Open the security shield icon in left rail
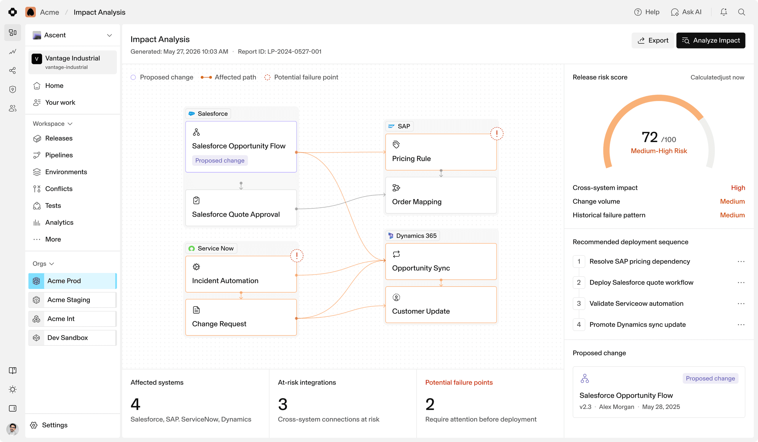The image size is (758, 442). 13,90
